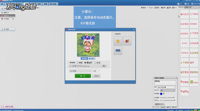200x111 pixels.
Task: Choose the 上下移动 effect thumbnail
Action: (194, 14)
